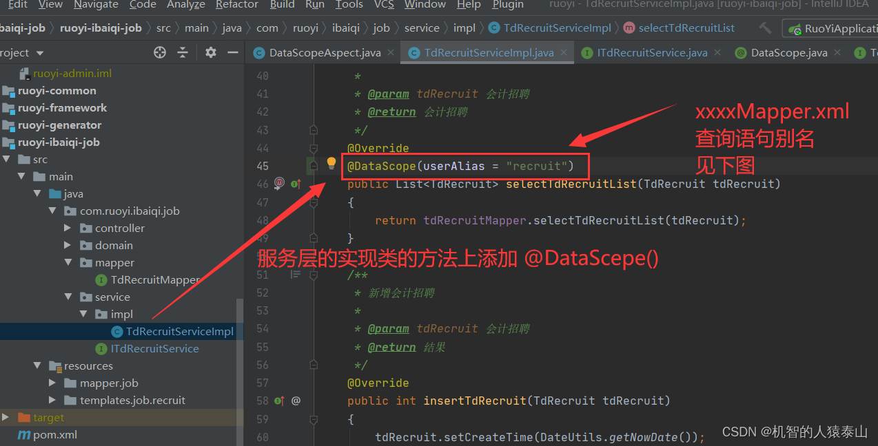The height and width of the screenshot is (446, 878).
Task: Expand the target folder arrow
Action: coord(7,417)
